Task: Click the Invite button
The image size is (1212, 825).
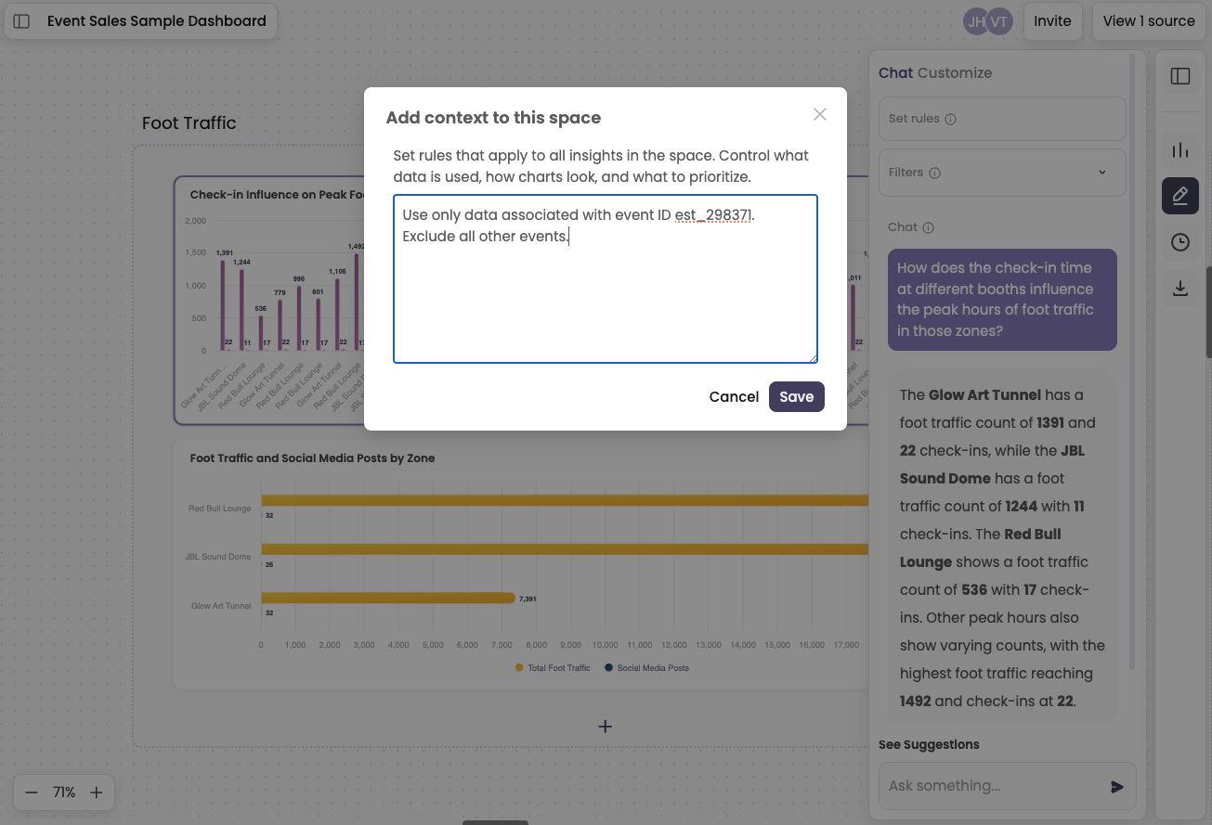Action: pos(1052,21)
